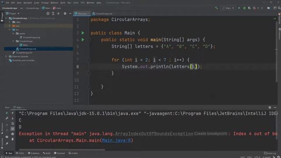Open the Navigate menu

[x=28, y=3]
